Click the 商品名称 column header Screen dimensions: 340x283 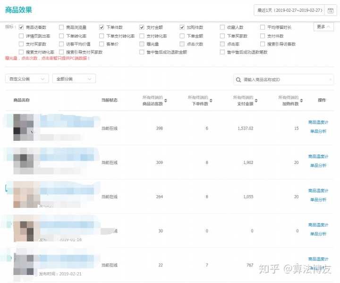(x=21, y=100)
